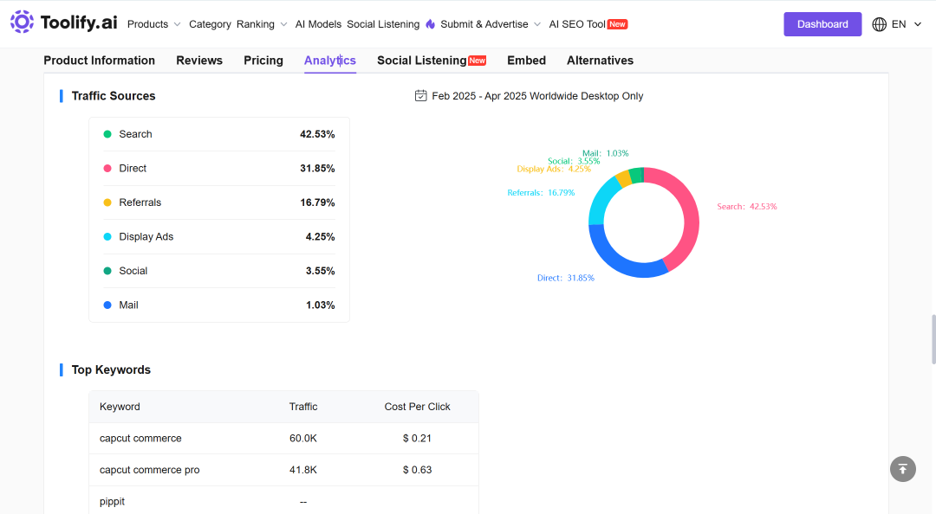Image resolution: width=936 pixels, height=514 pixels.
Task: Click the Toolify.ai wordmark link
Action: pyautogui.click(x=79, y=22)
